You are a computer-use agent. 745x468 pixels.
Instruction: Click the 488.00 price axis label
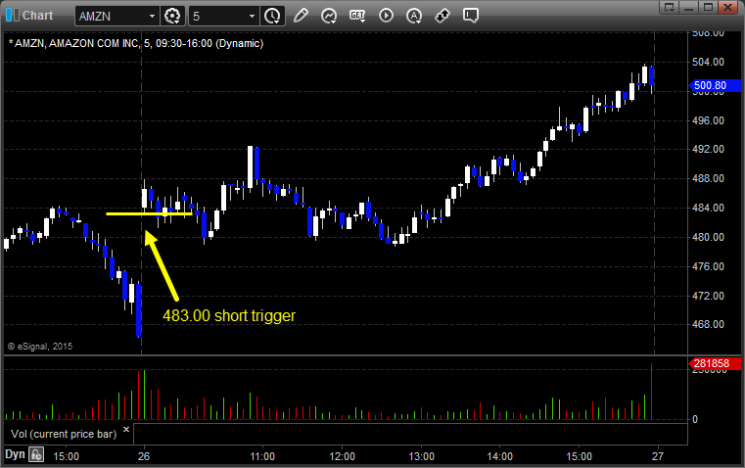708,178
